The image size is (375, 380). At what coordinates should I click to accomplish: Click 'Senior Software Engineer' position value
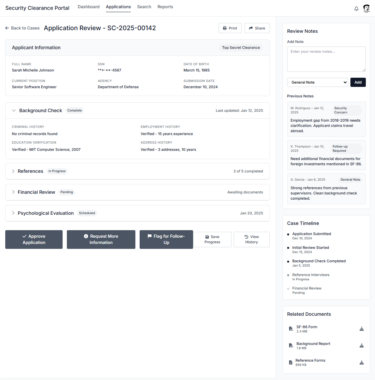click(x=34, y=87)
